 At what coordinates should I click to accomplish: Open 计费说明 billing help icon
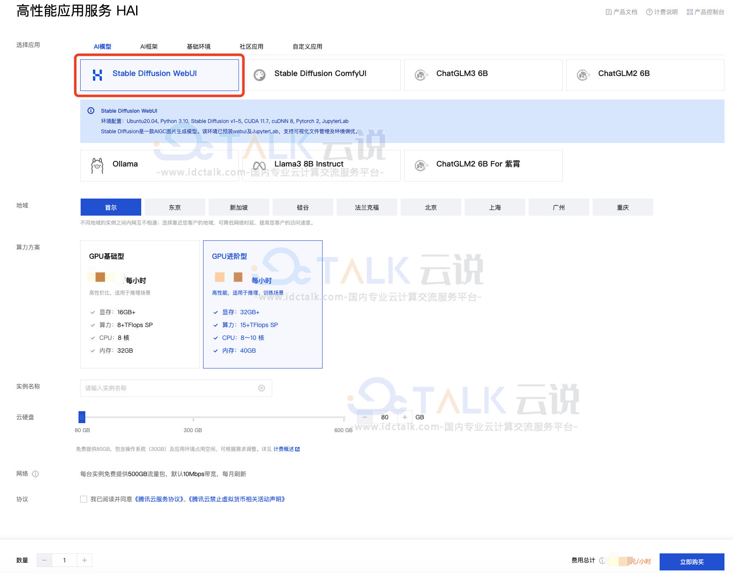[649, 12]
